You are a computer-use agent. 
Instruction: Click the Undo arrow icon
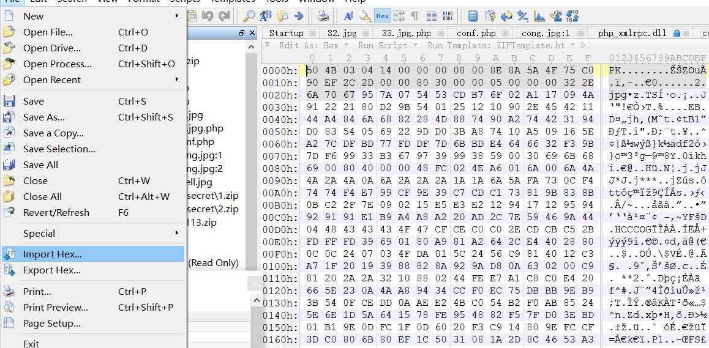click(208, 17)
